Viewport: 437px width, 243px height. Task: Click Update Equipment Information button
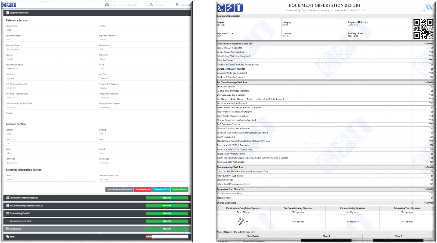(x=119, y=189)
